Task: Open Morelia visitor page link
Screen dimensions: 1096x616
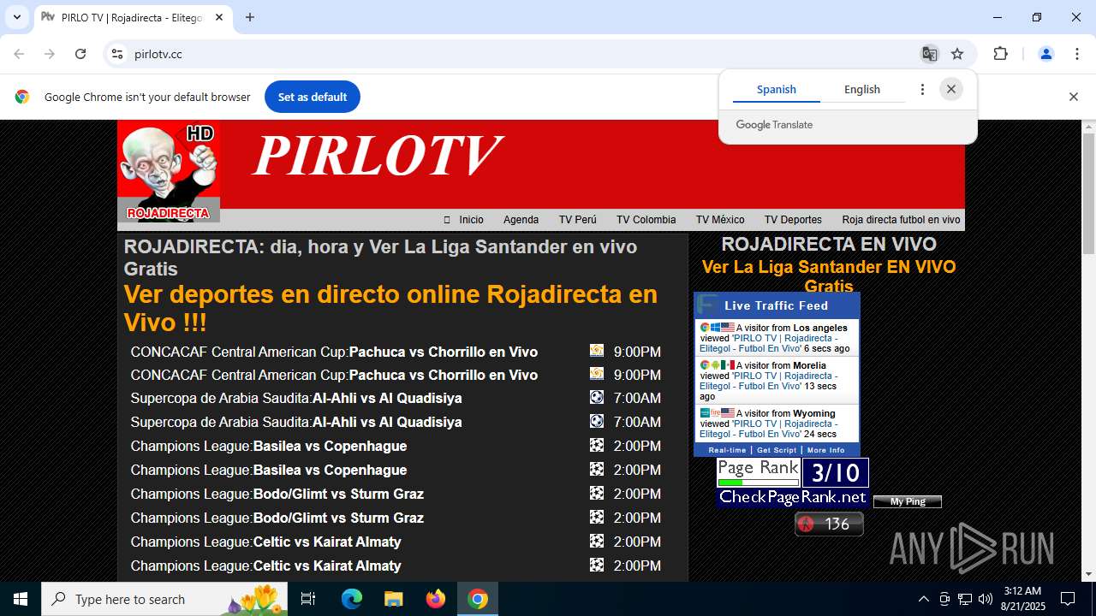Action: pos(768,381)
